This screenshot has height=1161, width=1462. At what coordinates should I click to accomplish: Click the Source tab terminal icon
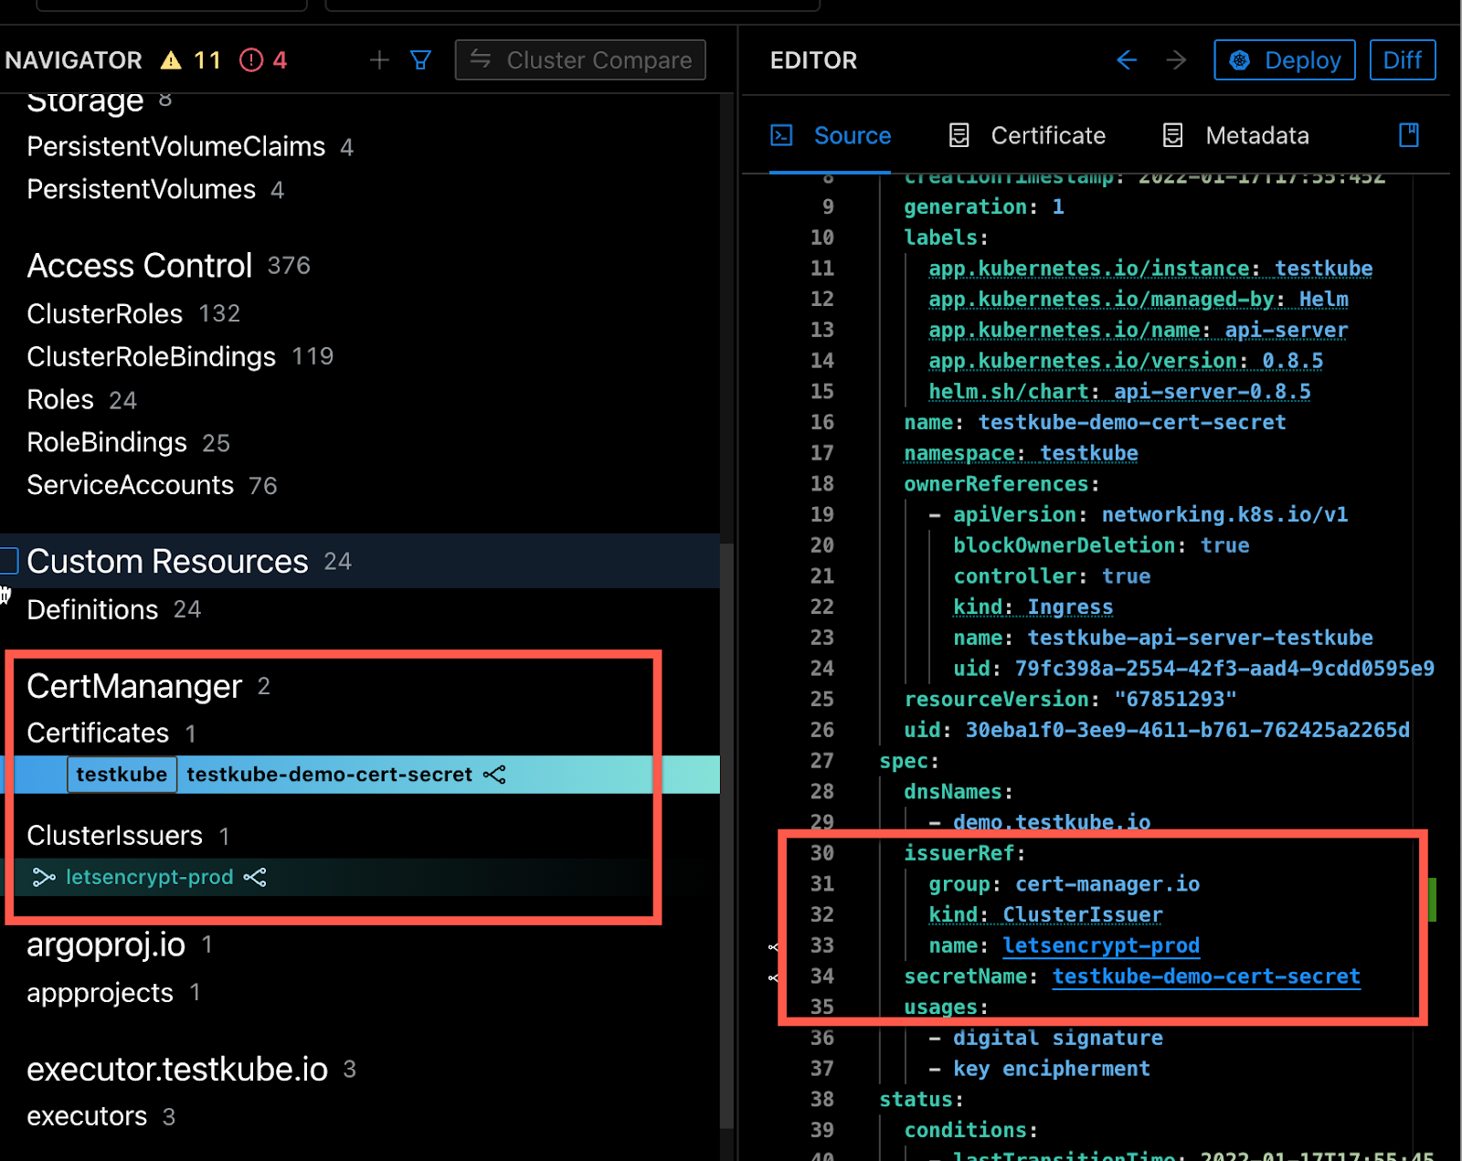pos(781,135)
